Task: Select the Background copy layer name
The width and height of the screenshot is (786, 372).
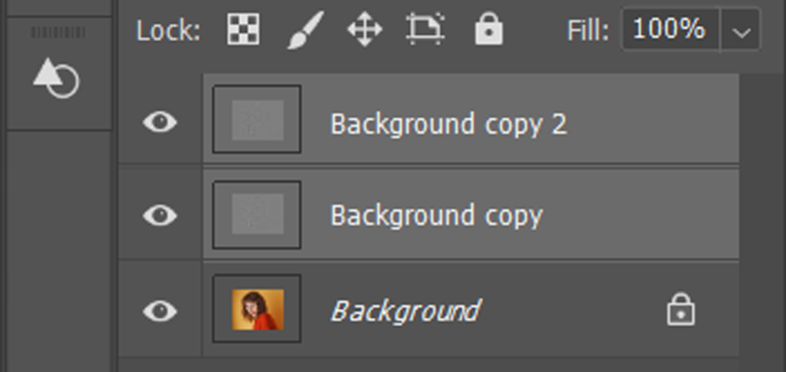Action: [x=437, y=216]
